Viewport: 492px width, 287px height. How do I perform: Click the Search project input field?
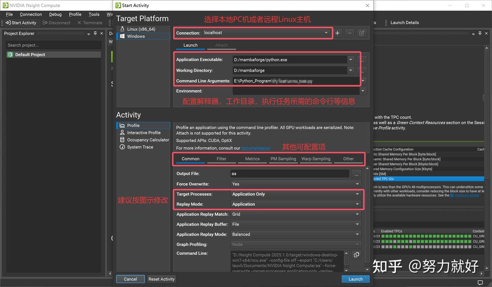click(x=53, y=45)
